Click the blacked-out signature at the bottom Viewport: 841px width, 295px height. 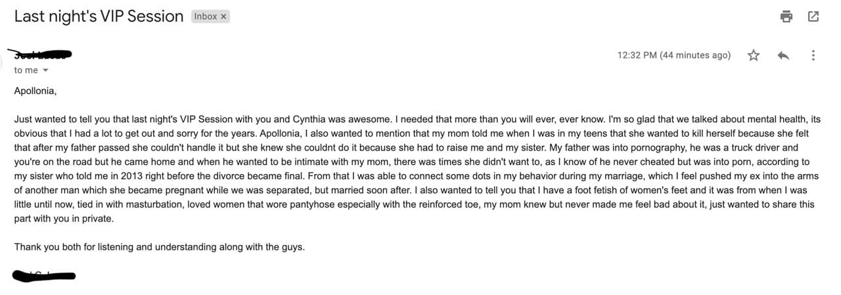(44, 275)
